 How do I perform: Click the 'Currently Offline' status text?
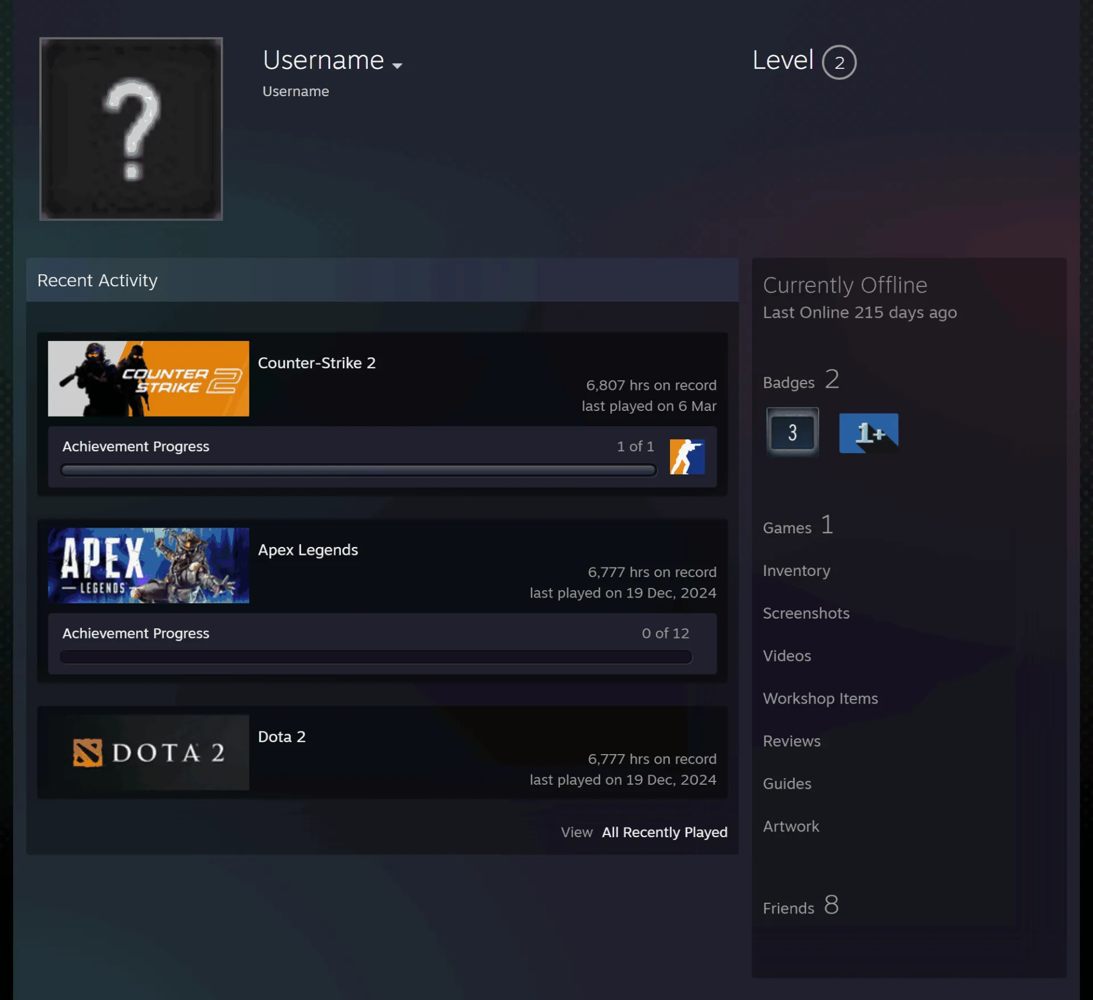[845, 285]
